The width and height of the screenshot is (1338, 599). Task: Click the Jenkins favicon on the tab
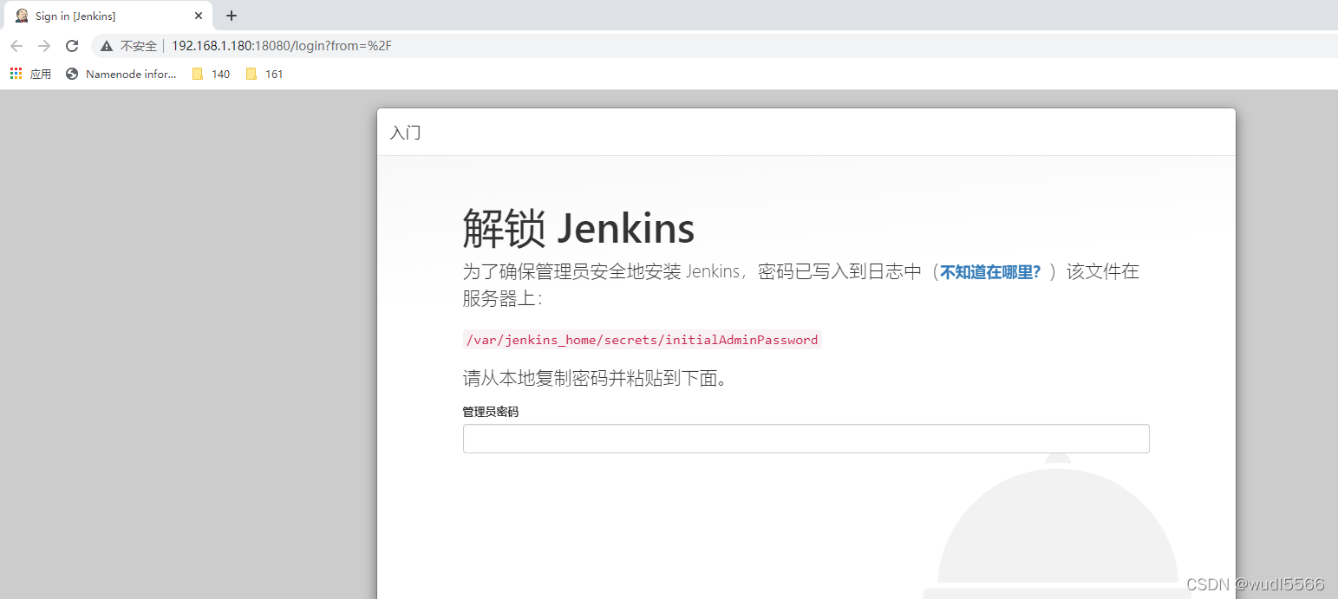pos(22,16)
